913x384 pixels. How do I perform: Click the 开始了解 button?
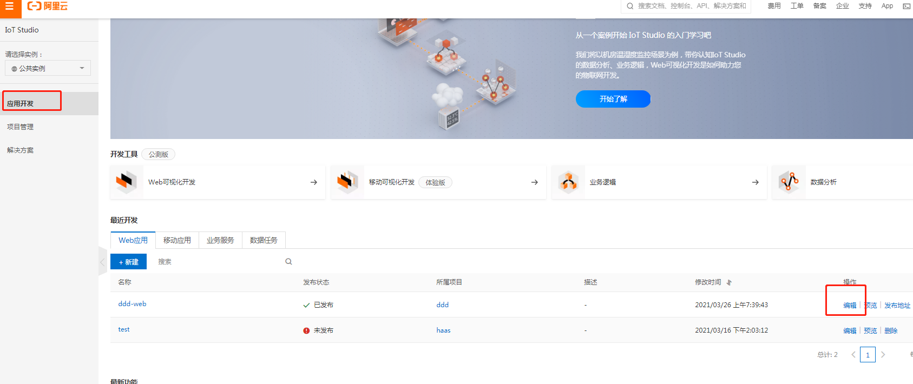613,99
